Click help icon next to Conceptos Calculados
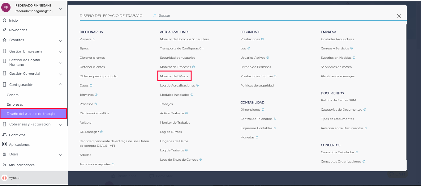 click(357, 152)
